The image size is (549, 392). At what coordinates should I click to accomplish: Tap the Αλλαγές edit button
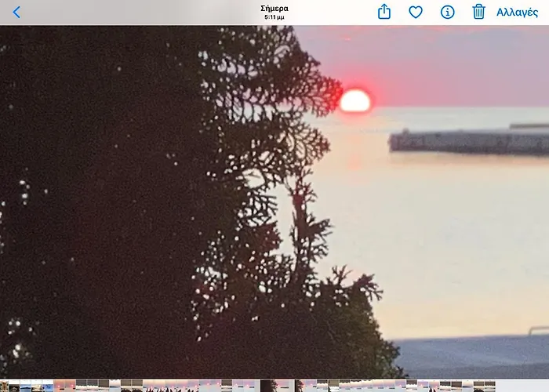coord(517,12)
